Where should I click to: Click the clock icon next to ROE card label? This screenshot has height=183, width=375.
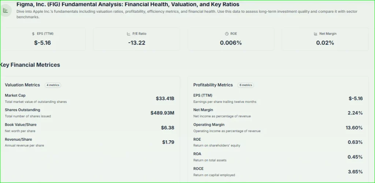point(227,34)
